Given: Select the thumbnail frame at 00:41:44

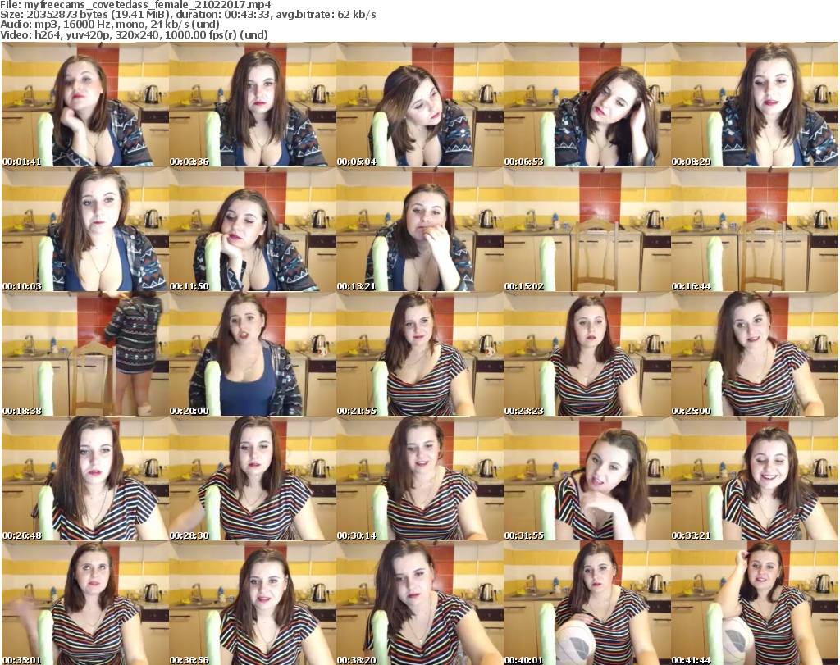Looking at the screenshot, I should click(x=755, y=604).
